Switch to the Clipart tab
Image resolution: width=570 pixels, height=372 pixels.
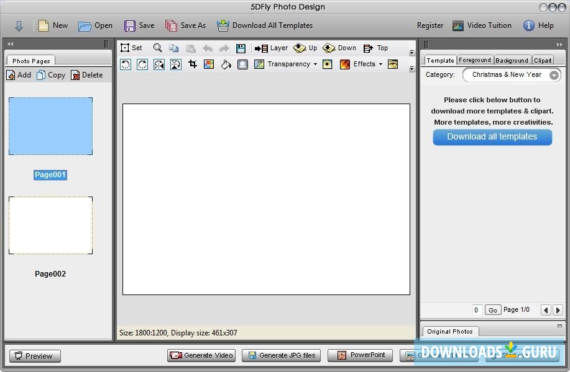coord(543,60)
